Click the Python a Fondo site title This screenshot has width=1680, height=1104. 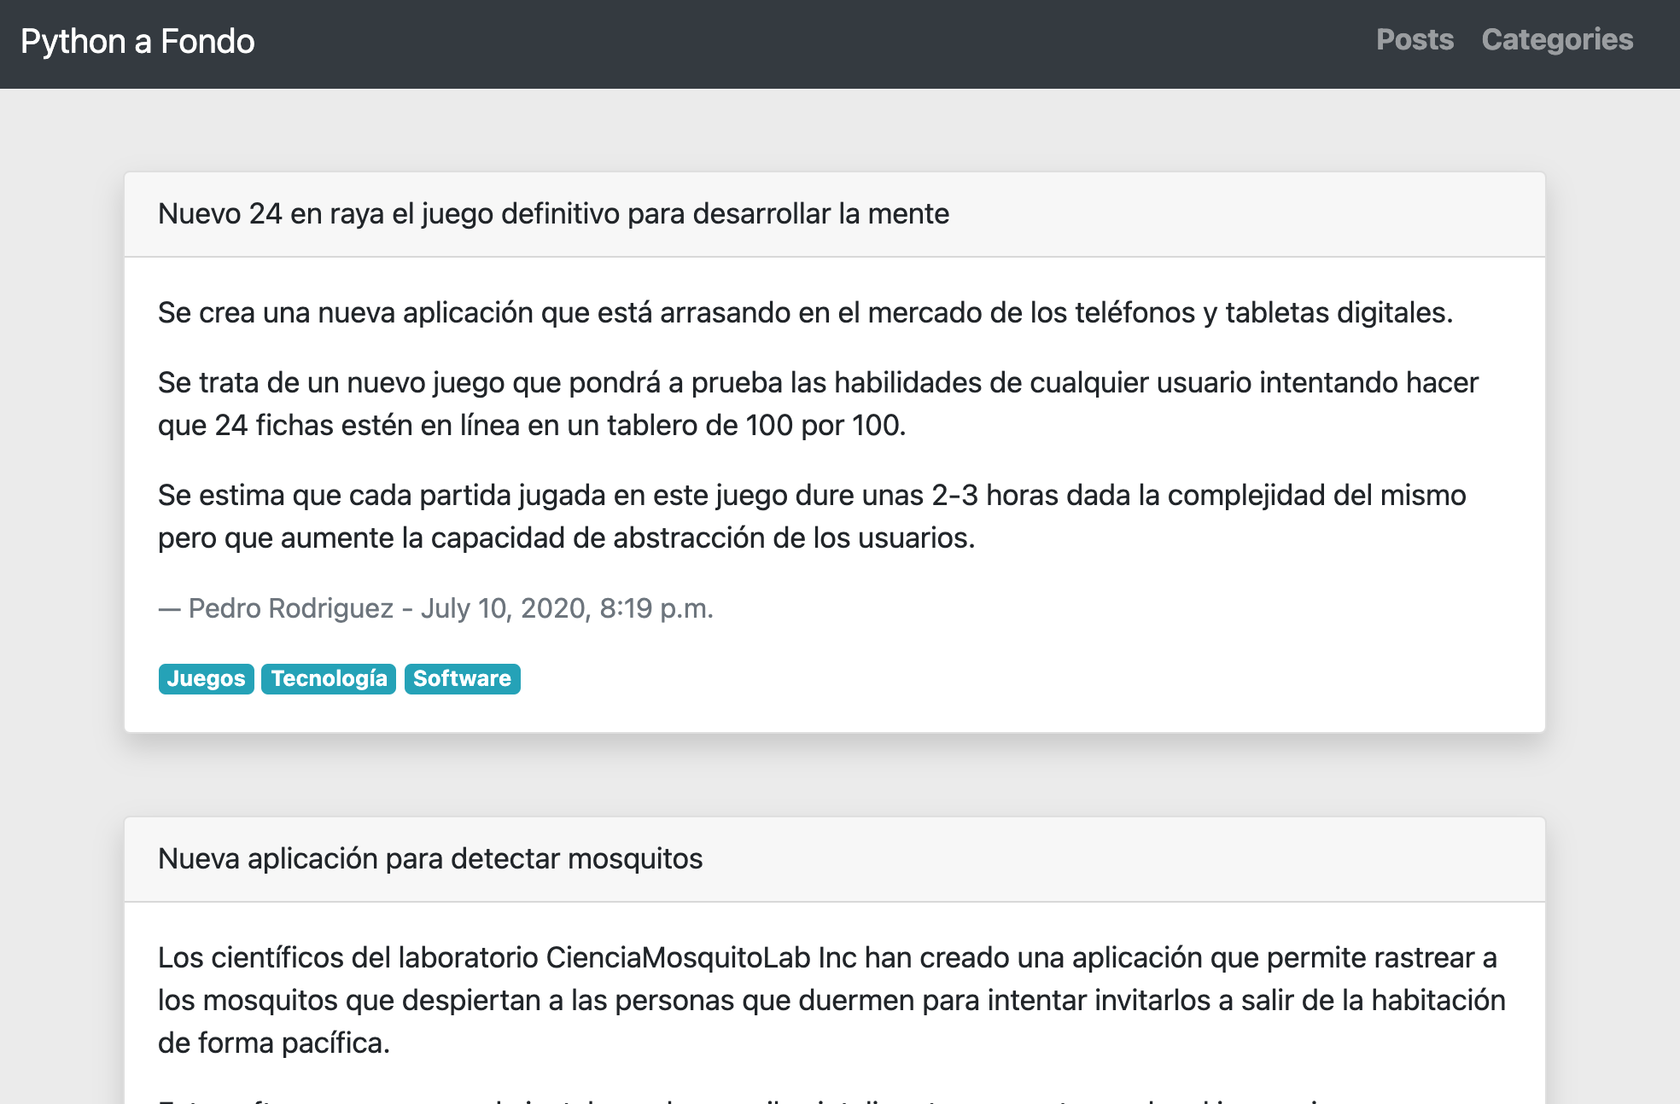(137, 40)
